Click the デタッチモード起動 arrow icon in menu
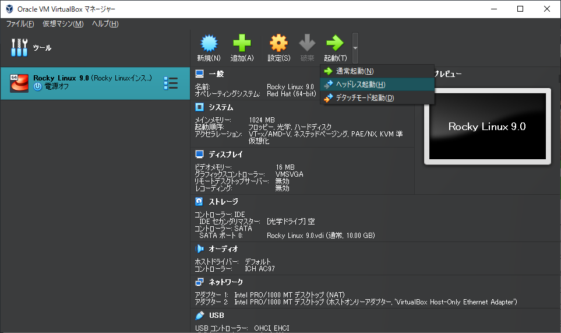The width and height of the screenshot is (561, 333). click(328, 98)
